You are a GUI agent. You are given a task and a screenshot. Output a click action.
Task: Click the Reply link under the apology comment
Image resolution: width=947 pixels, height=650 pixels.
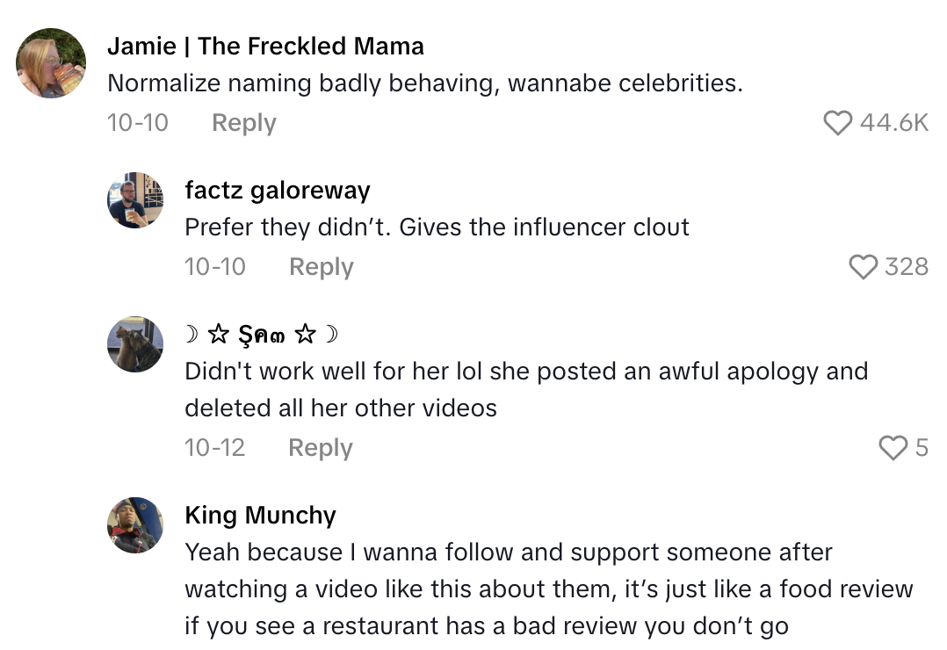(x=320, y=448)
